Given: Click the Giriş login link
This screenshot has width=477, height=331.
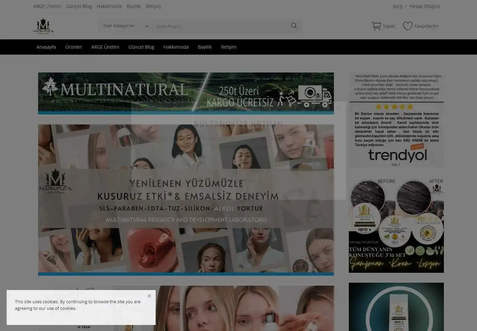Looking at the screenshot, I should click(397, 6).
